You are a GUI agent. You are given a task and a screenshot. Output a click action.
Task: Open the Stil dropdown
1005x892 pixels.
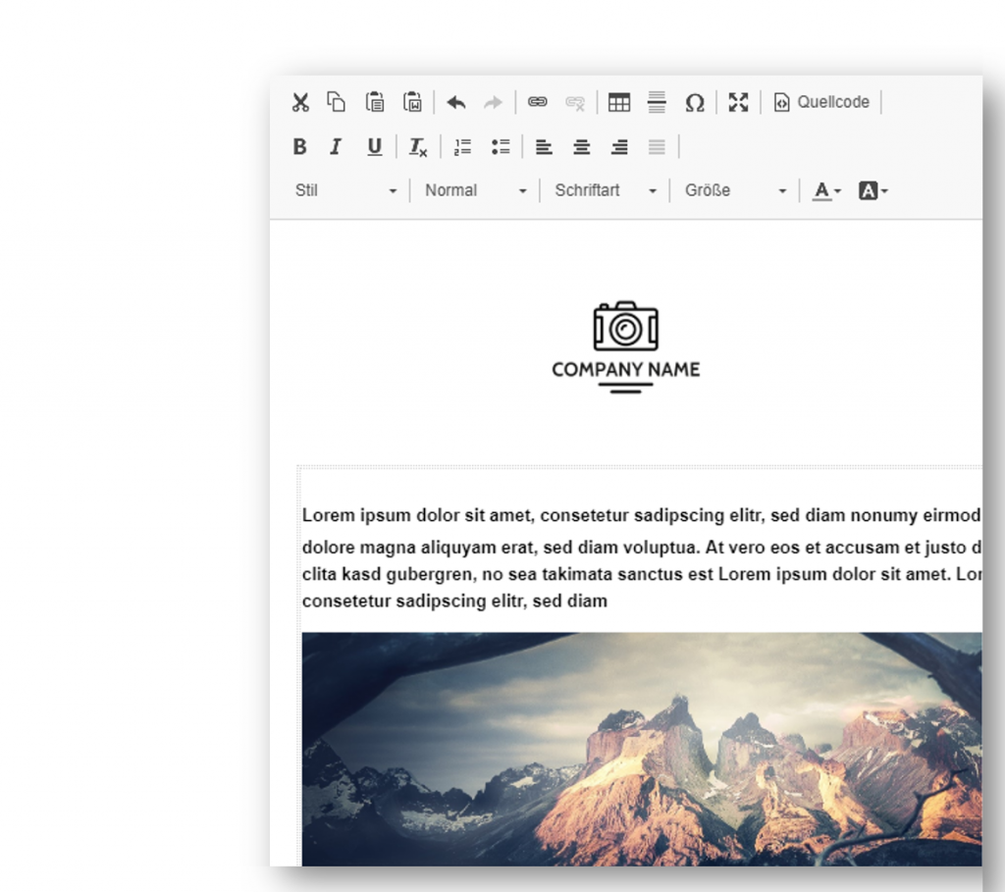(345, 190)
